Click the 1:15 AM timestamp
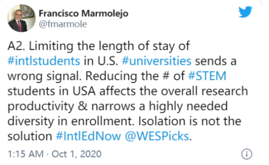This screenshot has height=165, width=269. [26, 154]
